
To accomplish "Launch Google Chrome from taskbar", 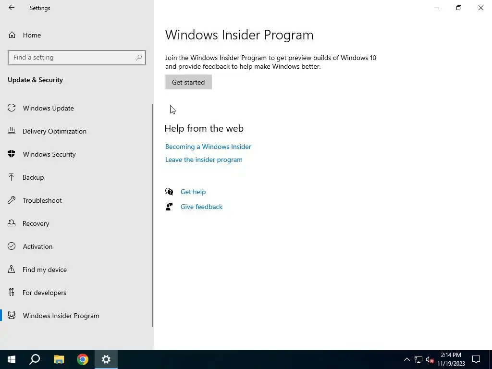I will click(x=83, y=359).
